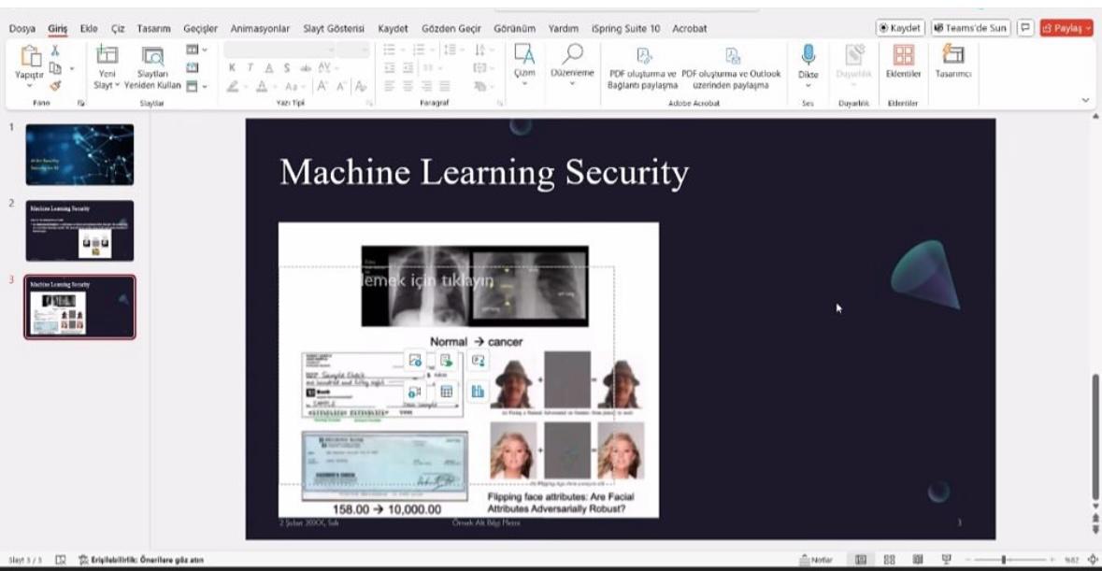Switch to the Animasyonlar tab
The height and width of the screenshot is (571, 1102).
261,29
